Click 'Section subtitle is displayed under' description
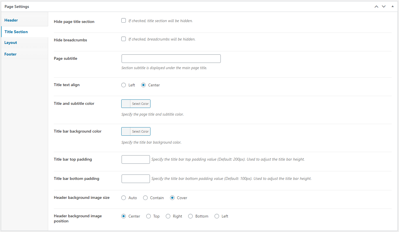399x232 pixels. [x=164, y=68]
